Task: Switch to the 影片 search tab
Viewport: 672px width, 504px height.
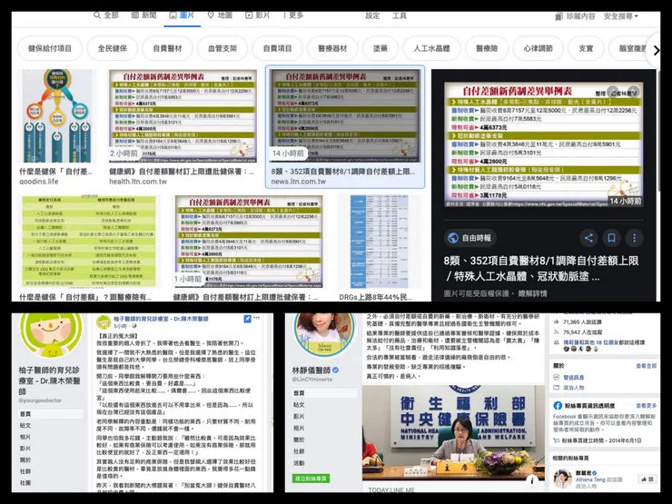Action: click(x=258, y=15)
